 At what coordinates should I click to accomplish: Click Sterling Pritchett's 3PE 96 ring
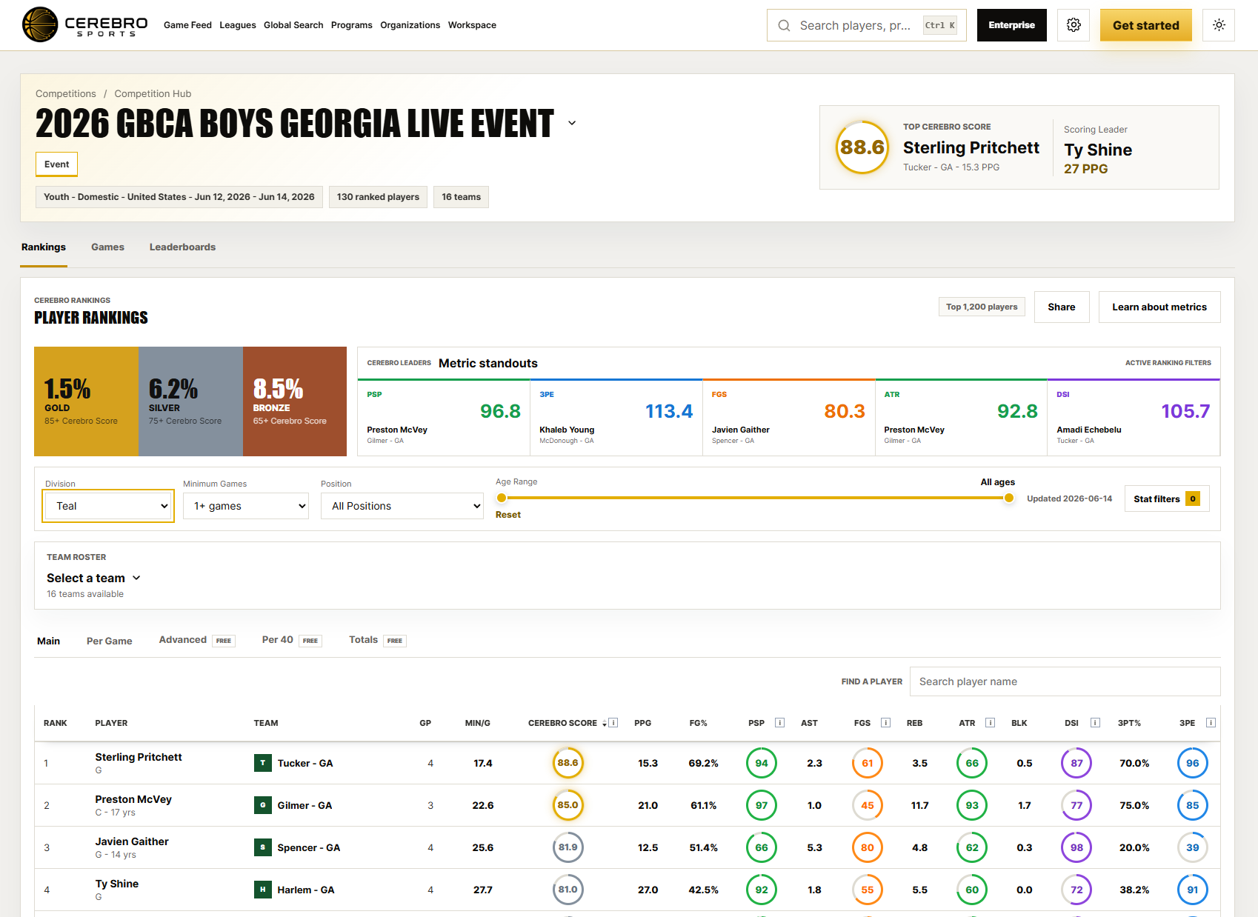point(1193,763)
